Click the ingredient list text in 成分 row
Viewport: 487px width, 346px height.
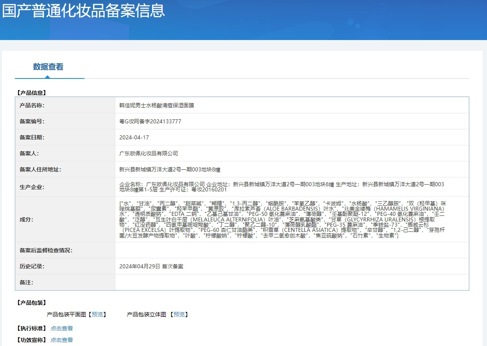tap(283, 219)
